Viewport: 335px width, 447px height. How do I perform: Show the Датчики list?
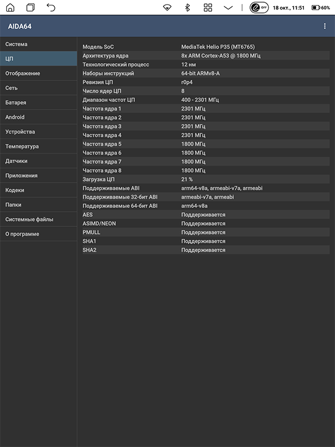click(x=17, y=161)
